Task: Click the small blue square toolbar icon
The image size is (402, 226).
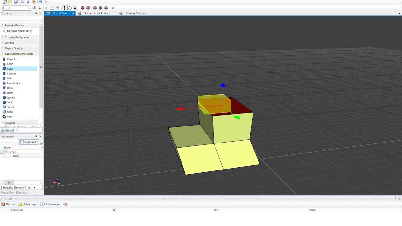Action: point(113,8)
